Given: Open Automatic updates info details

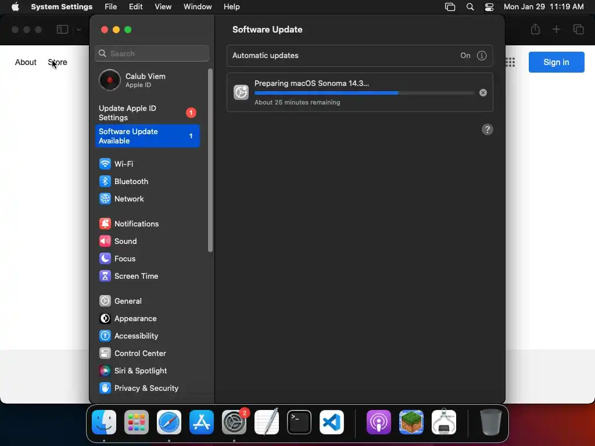Looking at the screenshot, I should (x=482, y=56).
